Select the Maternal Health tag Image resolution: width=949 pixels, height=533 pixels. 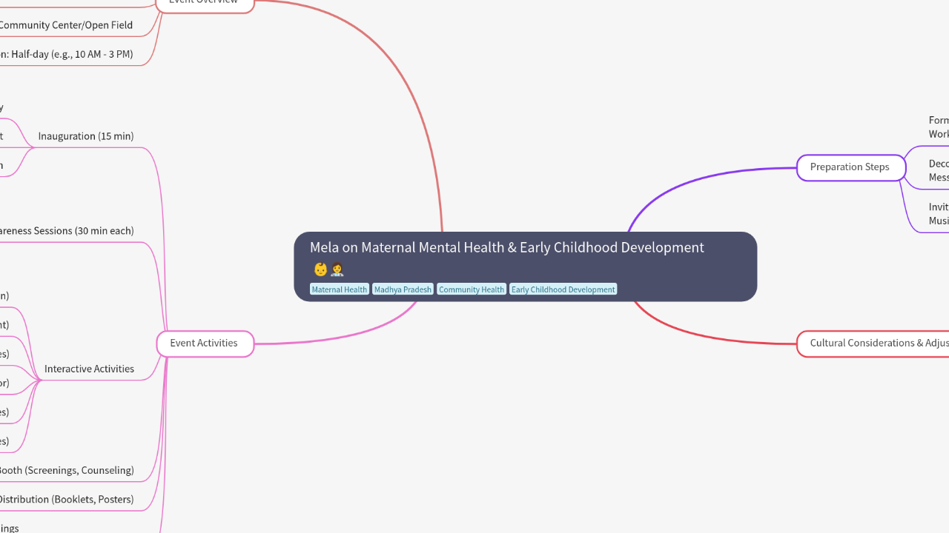tap(339, 289)
